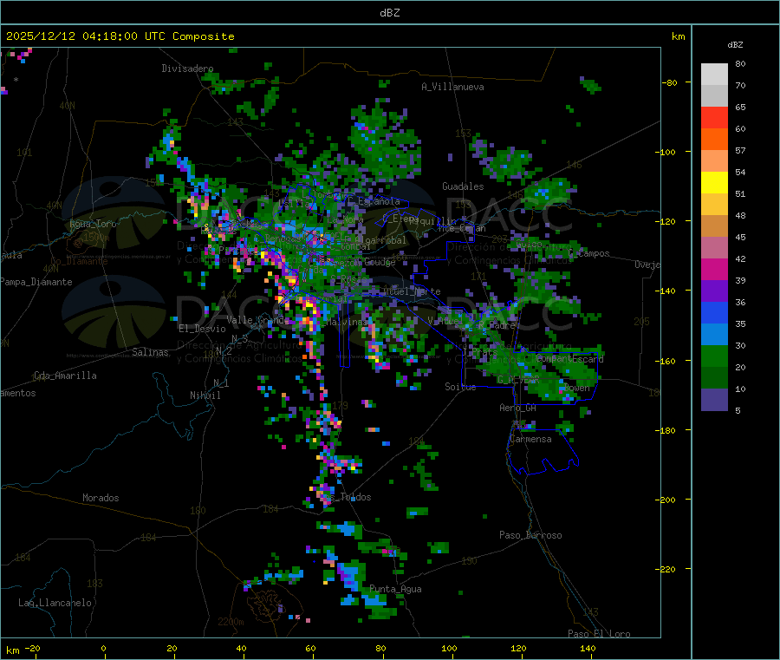Click the 'N_1' label near Nihuil
The image size is (780, 660).
click(221, 382)
